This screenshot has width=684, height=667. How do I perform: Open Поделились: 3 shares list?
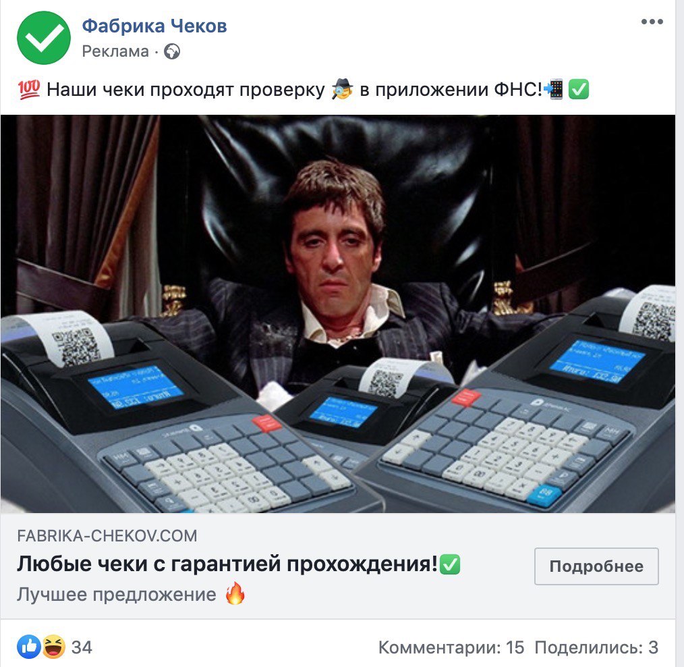coord(596,647)
